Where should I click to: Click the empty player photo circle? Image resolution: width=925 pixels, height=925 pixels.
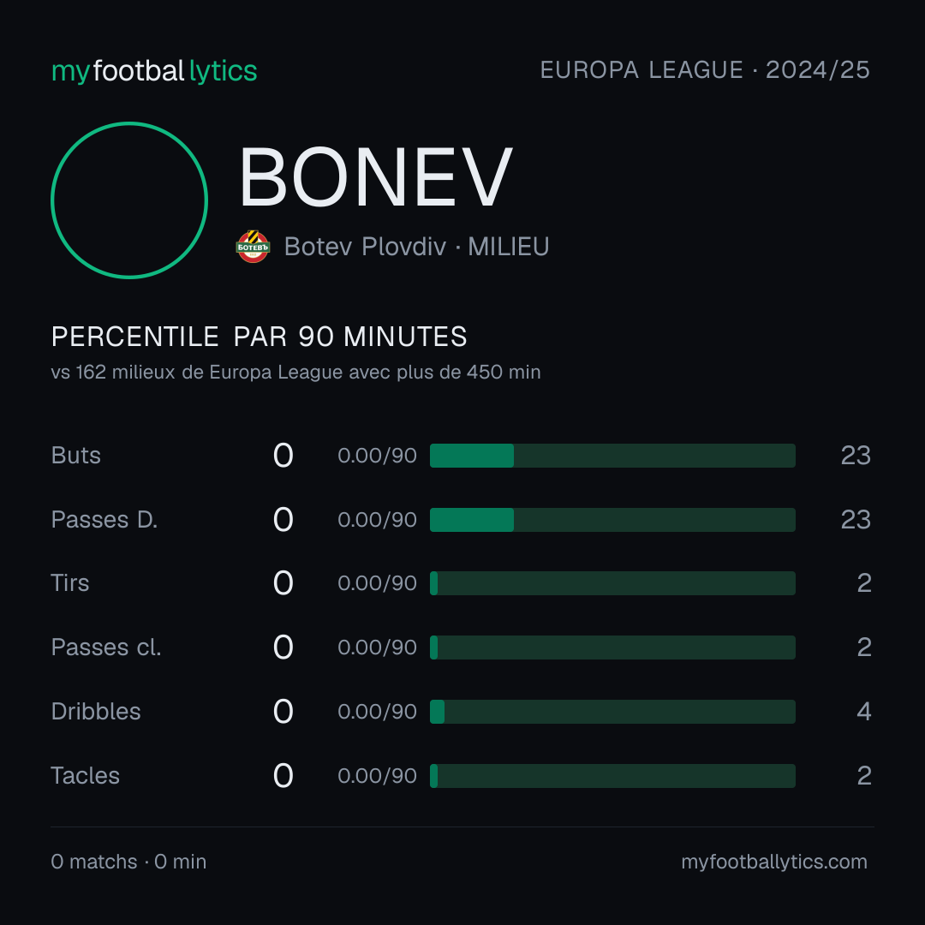129,200
